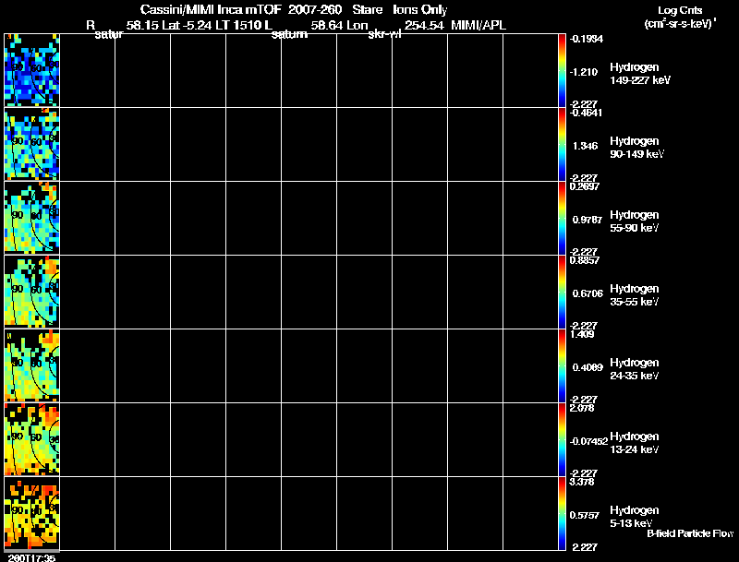Image resolution: width=739 pixels, height=562 pixels.
Task: Select the Hydrogen 35-55 keV image panel
Action: [32, 292]
